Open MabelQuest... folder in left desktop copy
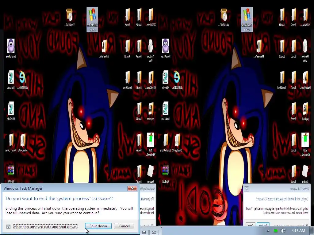The width and height of the screenshot is (314, 235). (x=151, y=80)
